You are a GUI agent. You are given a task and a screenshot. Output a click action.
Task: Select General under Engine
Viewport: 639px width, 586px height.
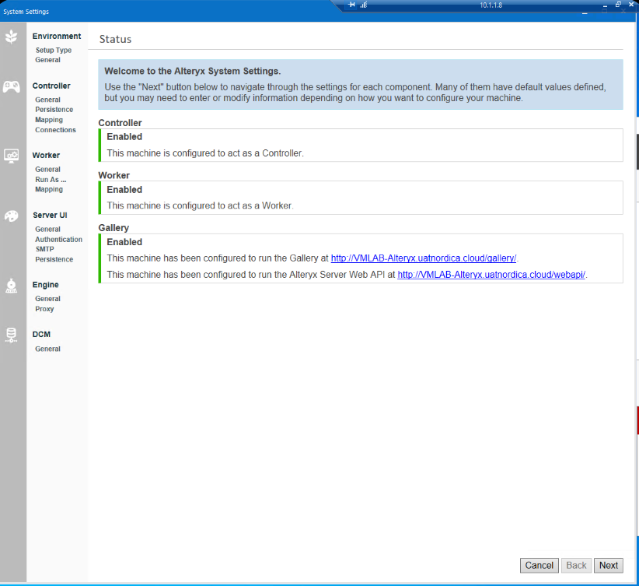click(47, 298)
